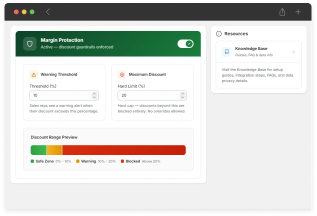The height and width of the screenshot is (216, 317).
Task: Click the 'Margin Protection' heading
Action: click(62, 40)
